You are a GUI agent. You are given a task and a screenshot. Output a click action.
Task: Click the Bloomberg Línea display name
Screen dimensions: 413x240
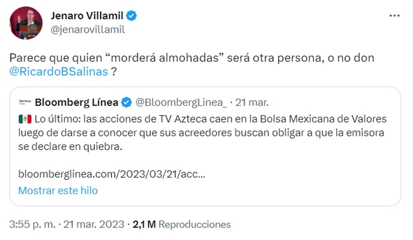[77, 102]
